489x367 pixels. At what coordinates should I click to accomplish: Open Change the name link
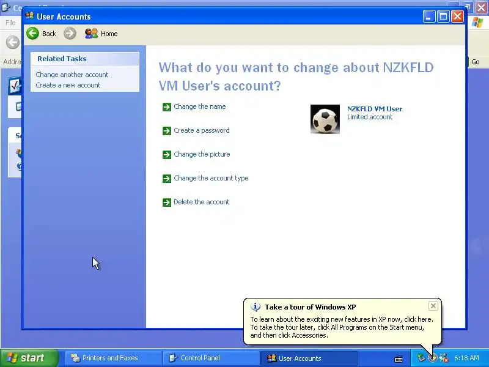[200, 106]
